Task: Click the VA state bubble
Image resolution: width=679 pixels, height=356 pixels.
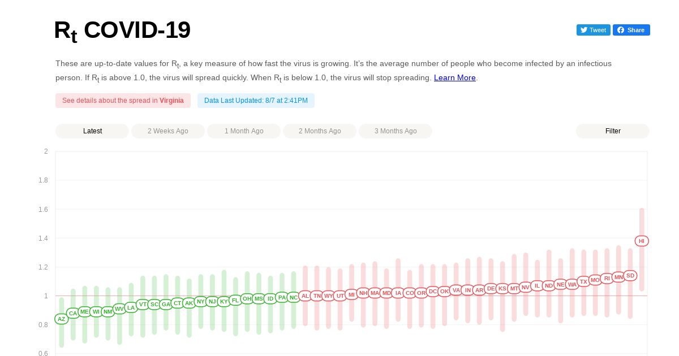Action: click(x=456, y=290)
